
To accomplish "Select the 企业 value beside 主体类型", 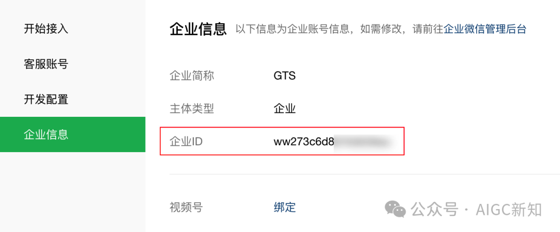I will coord(285,108).
